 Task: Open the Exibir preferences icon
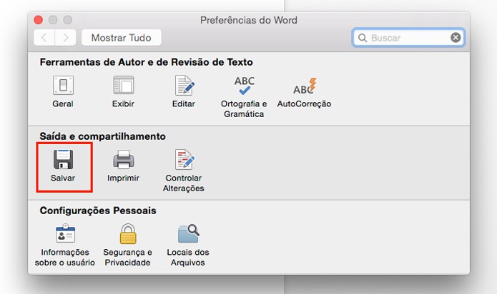[124, 86]
